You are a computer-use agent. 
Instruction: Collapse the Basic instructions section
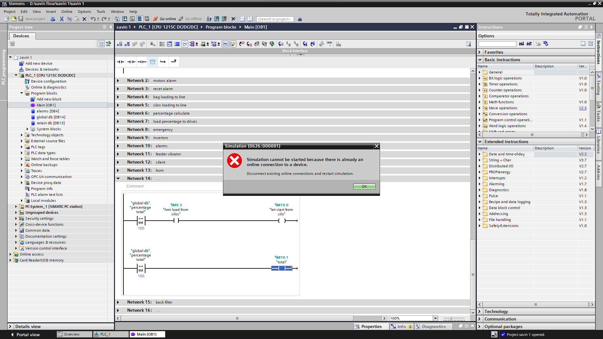(480, 60)
